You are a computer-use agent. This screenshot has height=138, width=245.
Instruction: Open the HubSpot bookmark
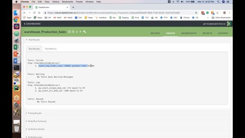[101, 18]
